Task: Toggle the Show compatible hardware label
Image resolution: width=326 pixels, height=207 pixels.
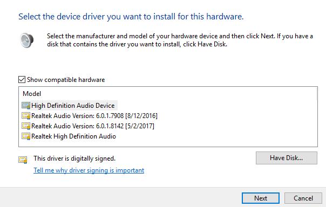Action: (x=66, y=80)
